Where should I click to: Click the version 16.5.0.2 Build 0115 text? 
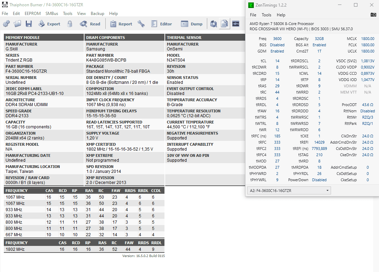144,256
